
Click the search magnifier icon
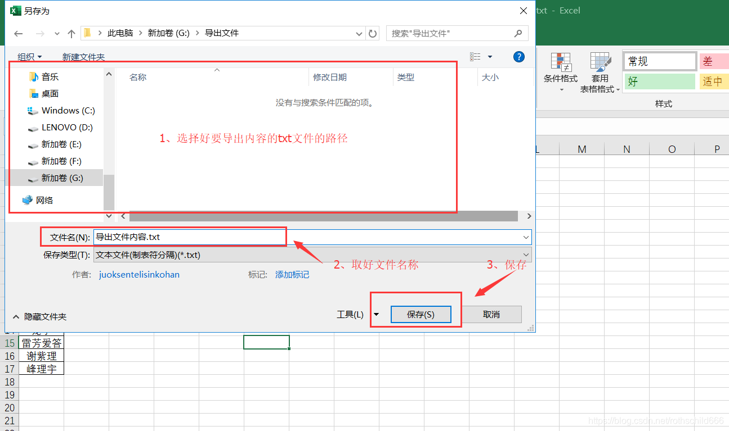click(x=518, y=34)
